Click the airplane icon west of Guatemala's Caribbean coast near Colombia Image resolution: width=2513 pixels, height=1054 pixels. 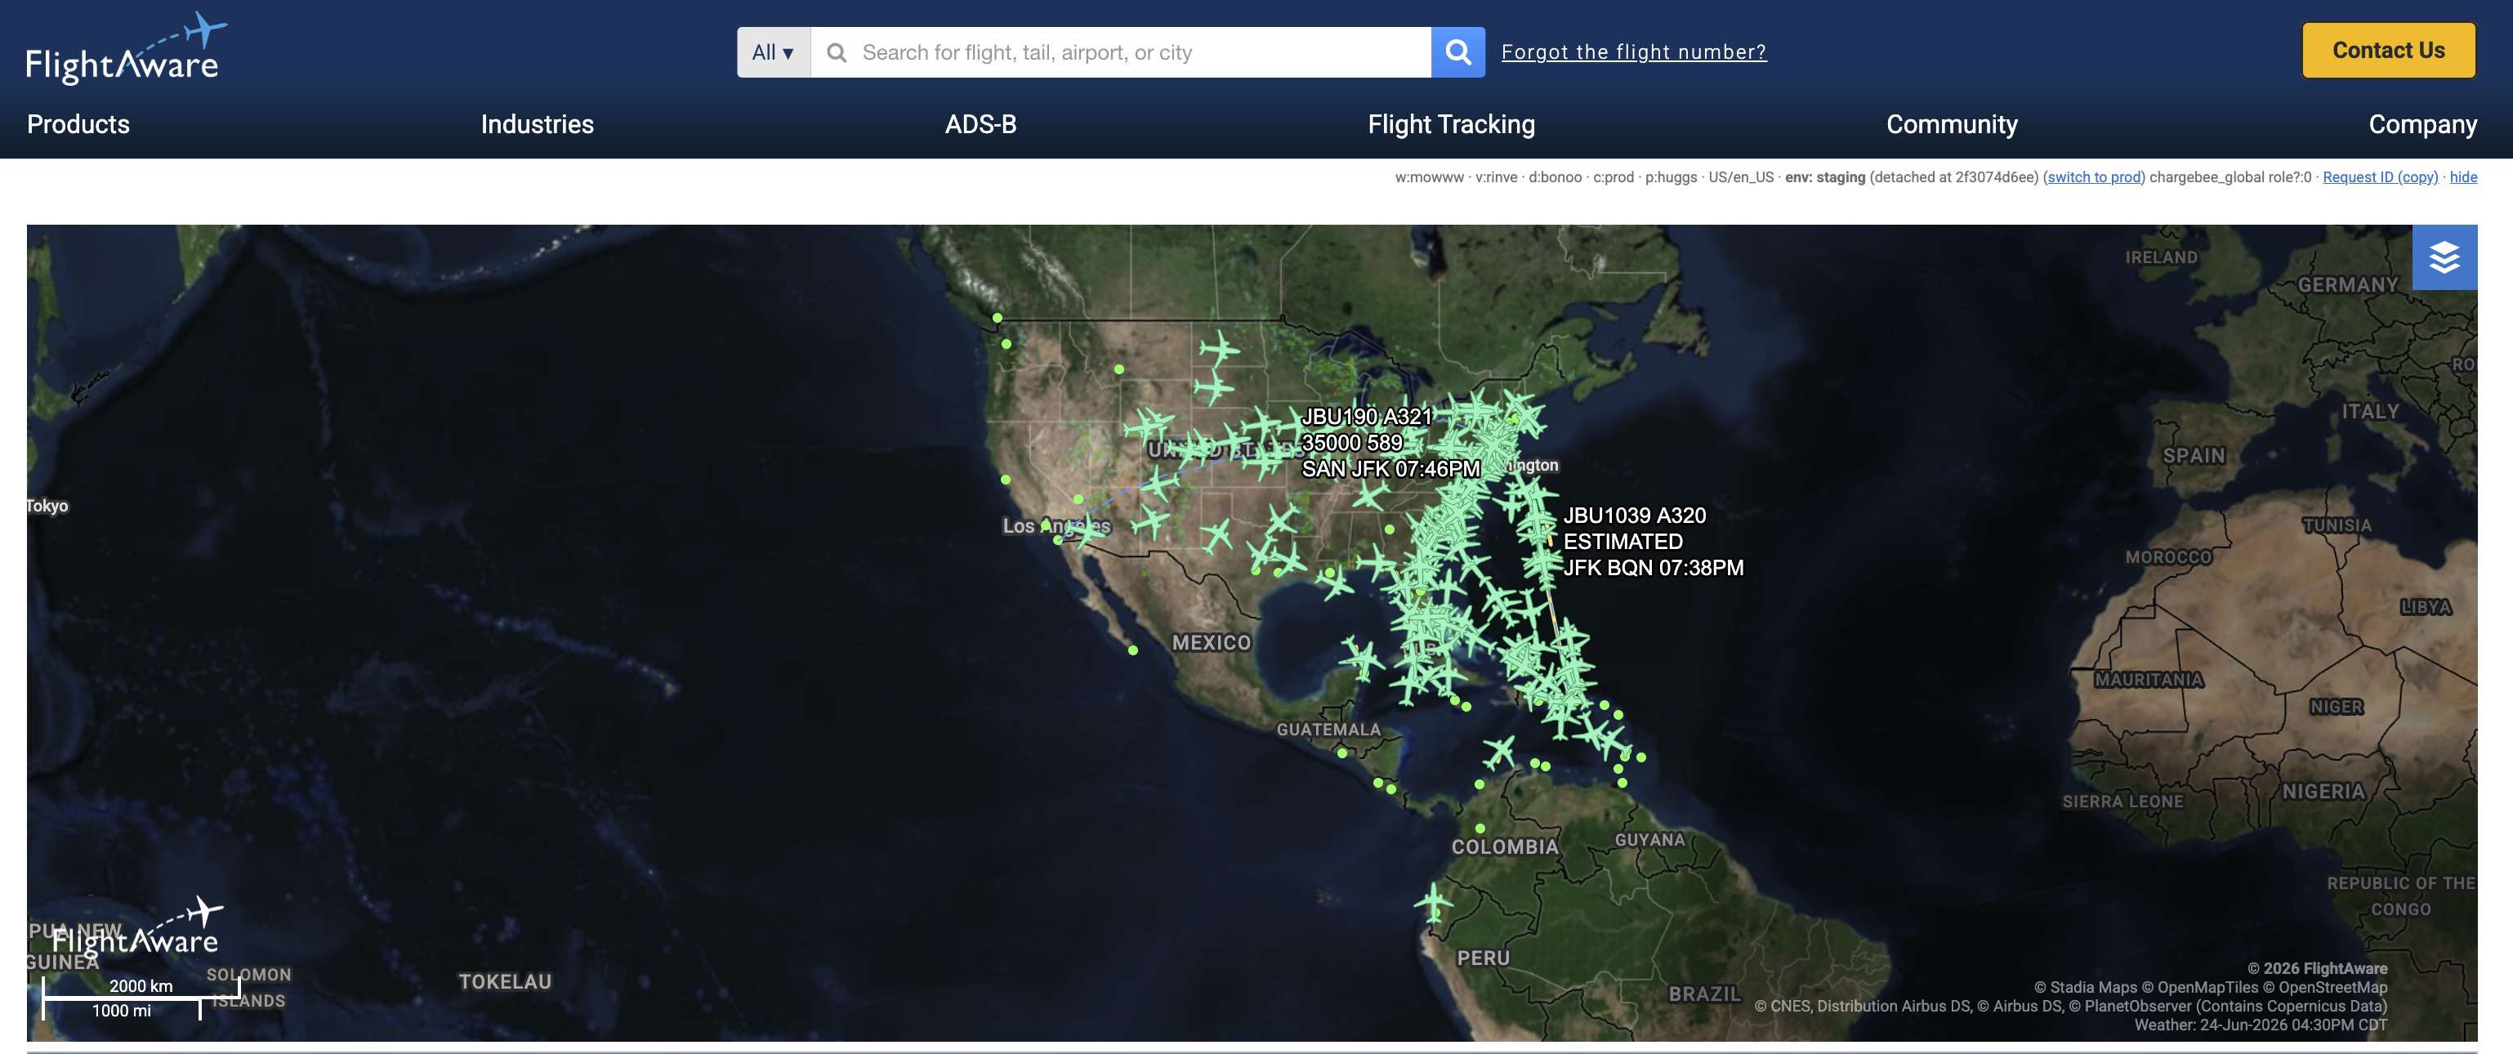click(x=1498, y=753)
